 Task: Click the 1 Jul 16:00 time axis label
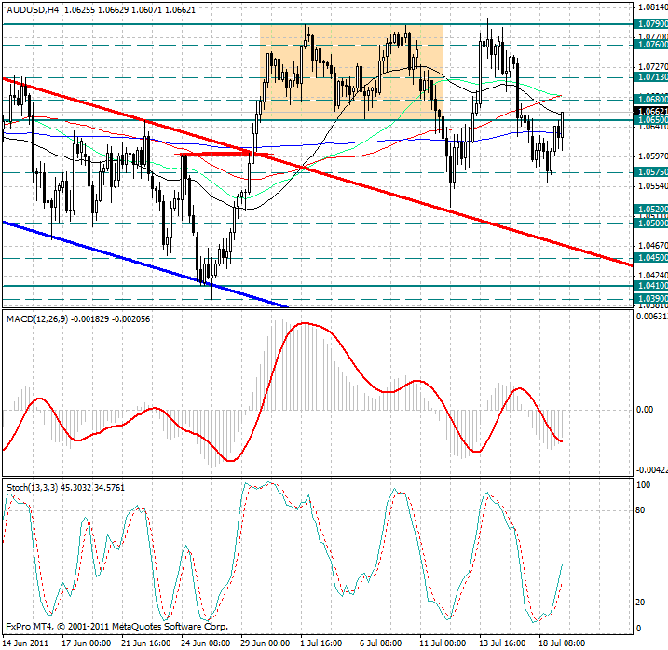pyautogui.click(x=320, y=643)
